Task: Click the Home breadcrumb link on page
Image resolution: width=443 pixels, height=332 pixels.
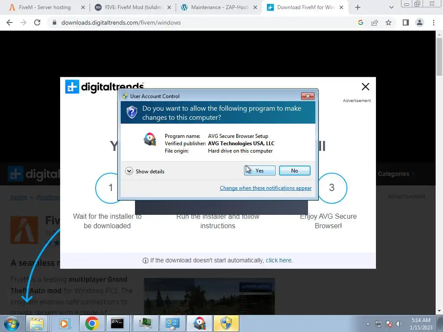Action: tap(19, 197)
